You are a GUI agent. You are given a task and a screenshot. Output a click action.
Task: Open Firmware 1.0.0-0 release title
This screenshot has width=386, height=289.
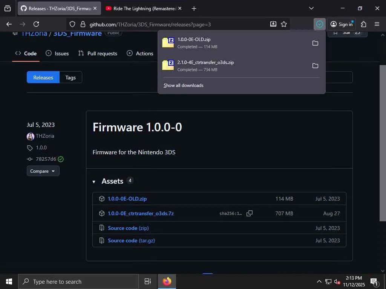click(137, 127)
